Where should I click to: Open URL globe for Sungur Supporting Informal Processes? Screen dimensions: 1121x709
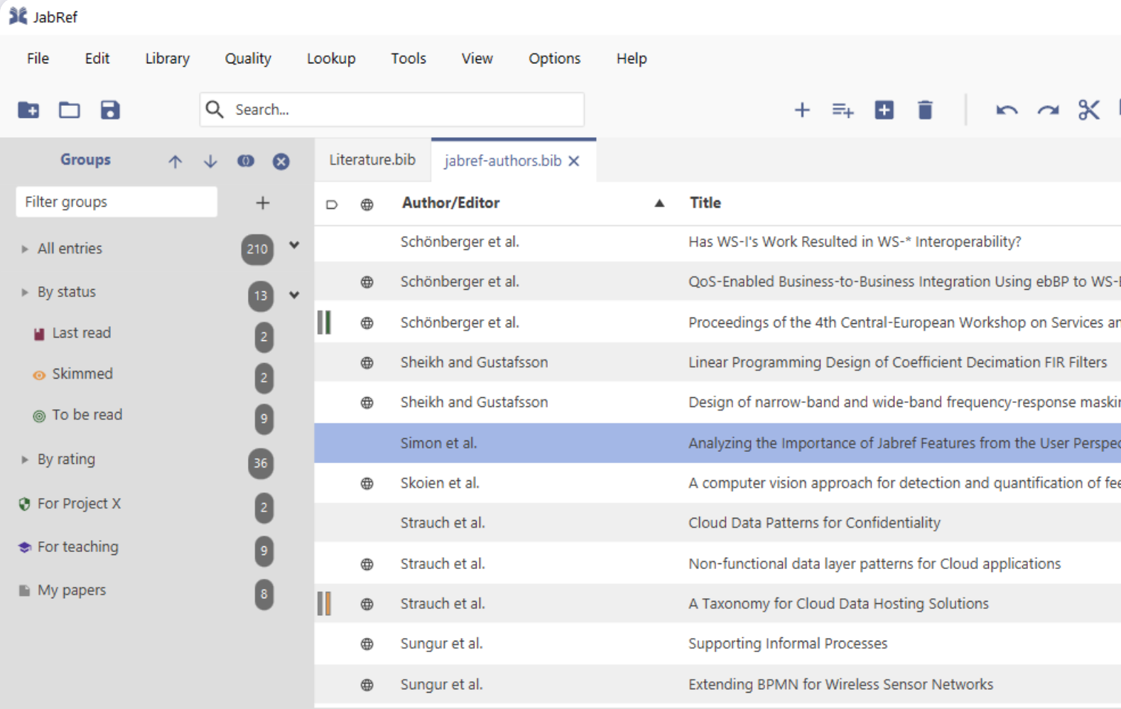(367, 644)
